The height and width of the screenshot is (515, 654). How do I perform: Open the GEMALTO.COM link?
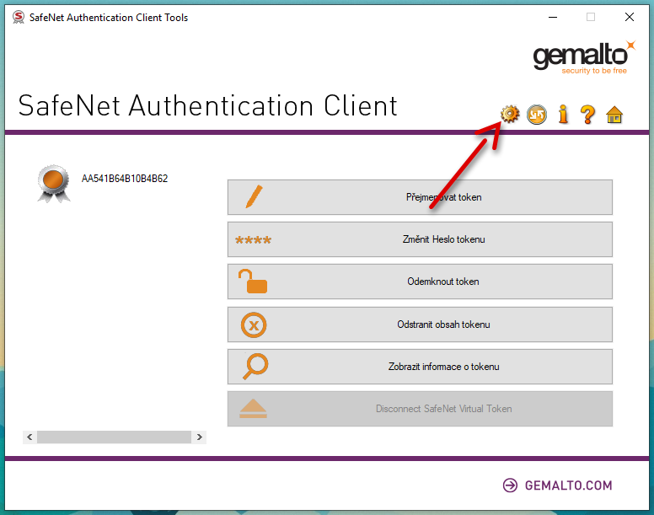click(x=557, y=485)
